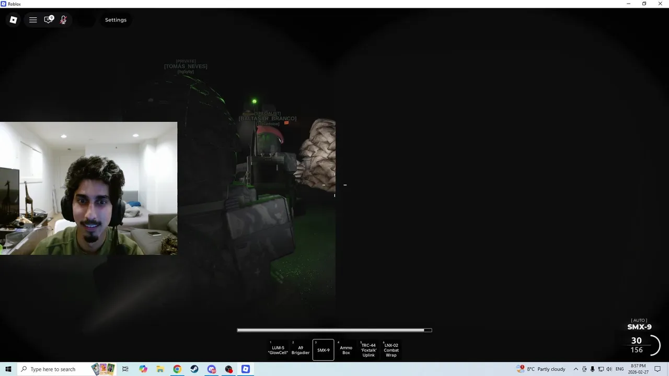Open File Explorer from the taskbar

[x=160, y=369]
